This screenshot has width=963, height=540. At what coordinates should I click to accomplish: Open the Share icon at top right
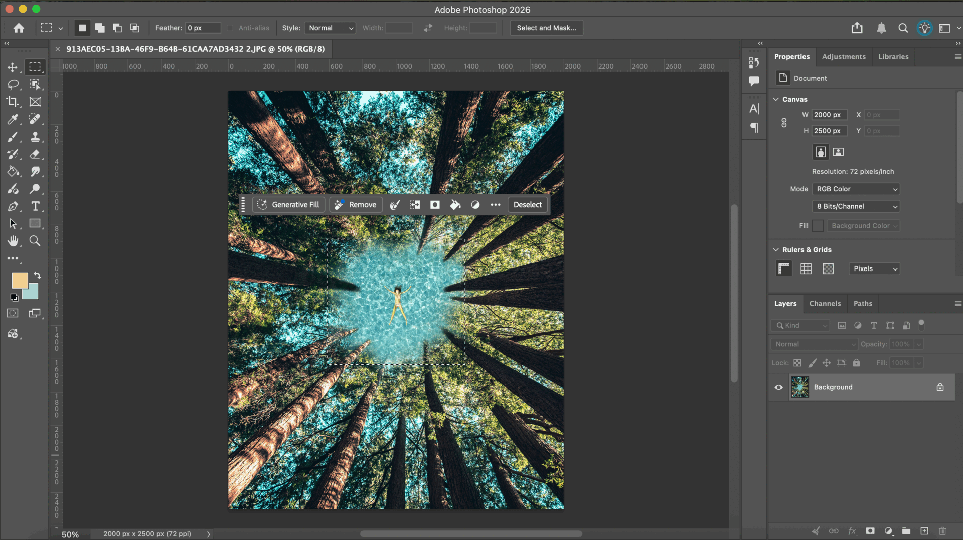pos(857,28)
